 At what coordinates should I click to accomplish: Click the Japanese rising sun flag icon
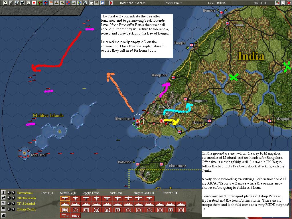tap(34, 3)
